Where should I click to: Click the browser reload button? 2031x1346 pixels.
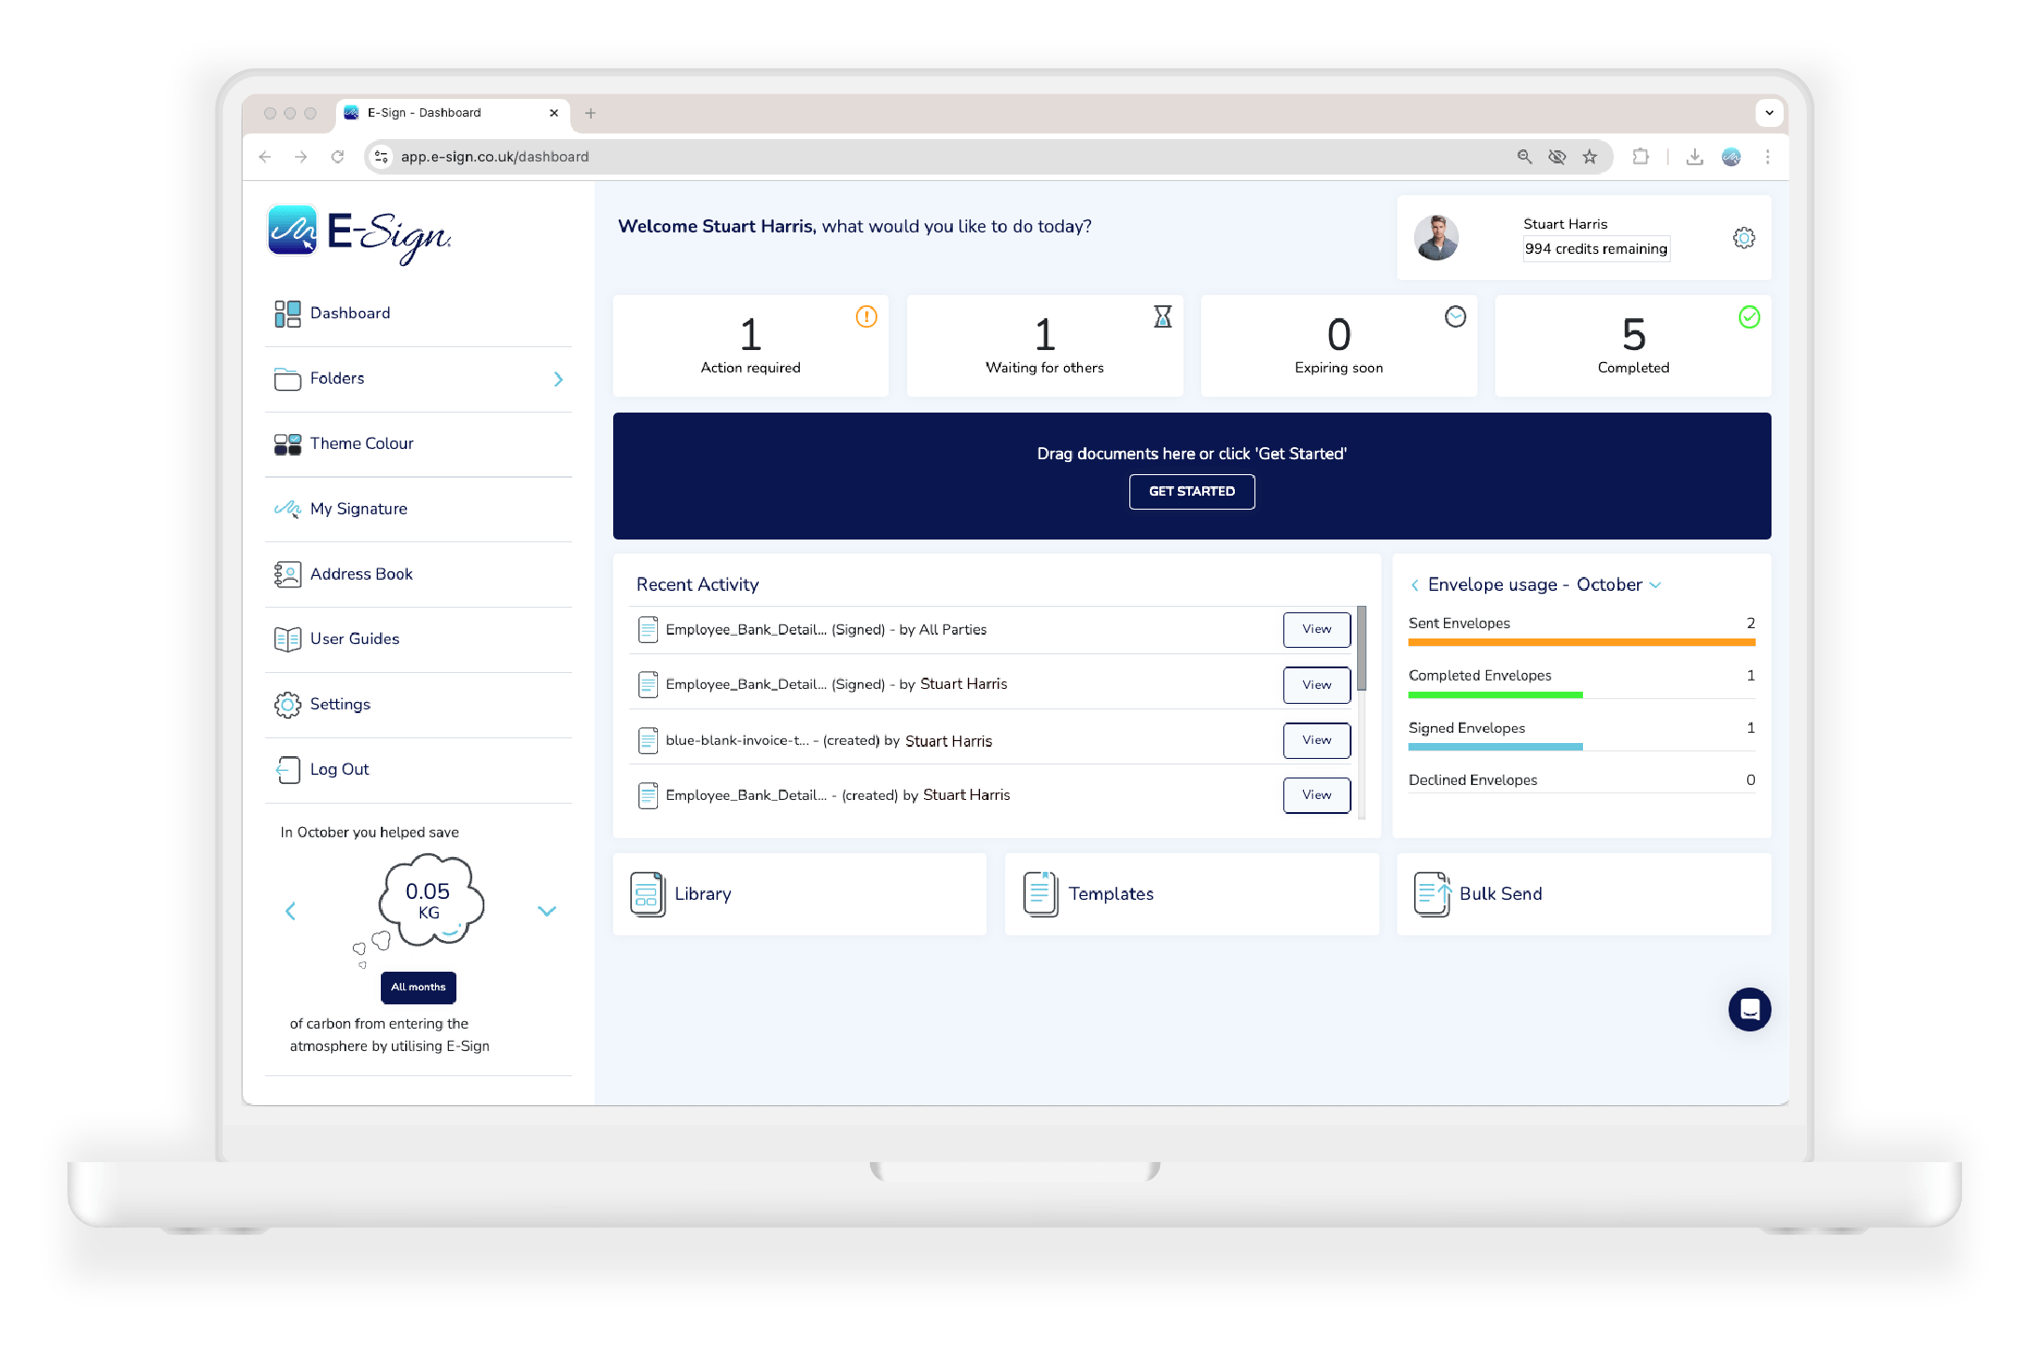[338, 157]
